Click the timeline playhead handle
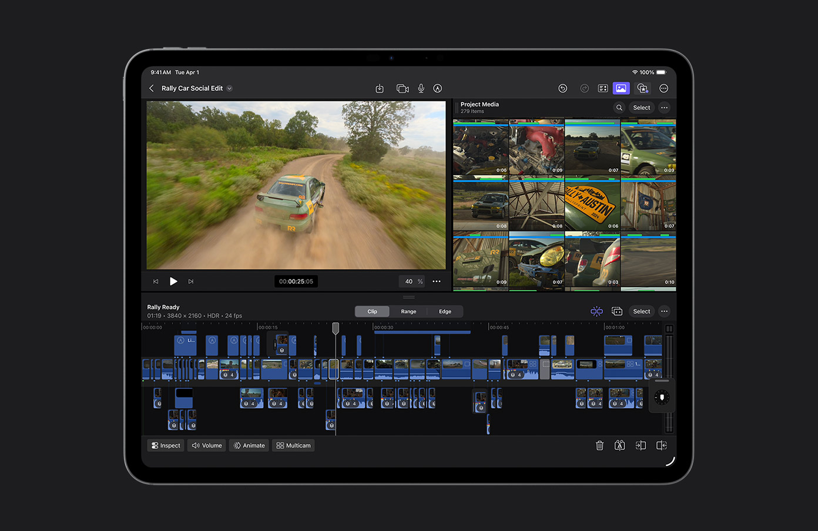 point(336,328)
